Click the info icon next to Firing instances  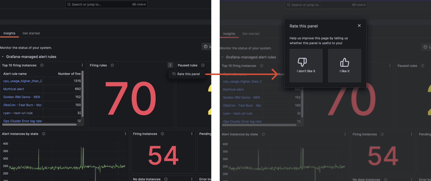point(162,134)
